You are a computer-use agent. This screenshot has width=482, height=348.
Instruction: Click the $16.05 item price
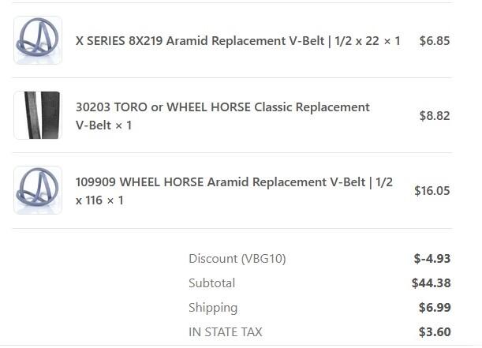pos(432,190)
